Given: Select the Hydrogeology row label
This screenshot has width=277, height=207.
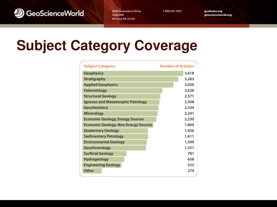Looking at the screenshot, I should [96, 159].
